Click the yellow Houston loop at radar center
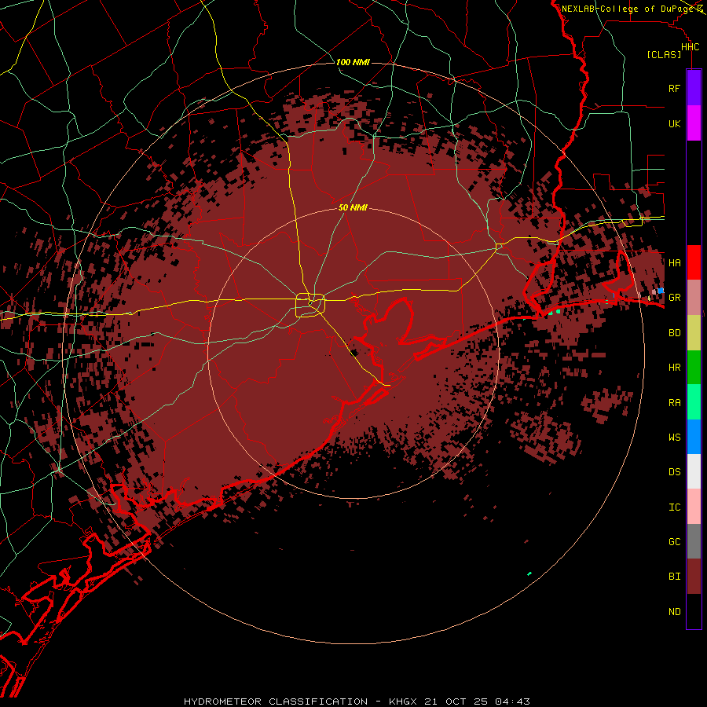The width and height of the screenshot is (707, 707). pos(310,305)
